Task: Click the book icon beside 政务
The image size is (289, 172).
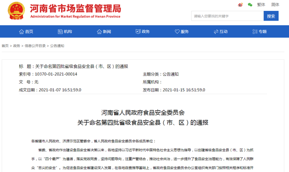Action: [x=138, y=32]
